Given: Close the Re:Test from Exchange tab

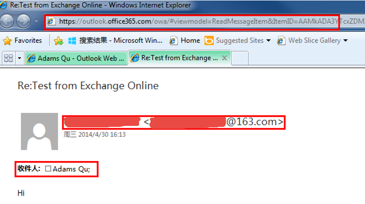Looking at the screenshot, I should 224,58.
